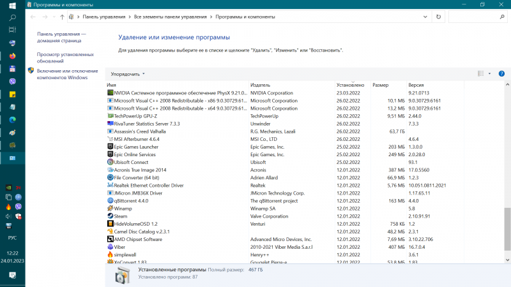Expand the view options dropdown arrow

click(x=489, y=74)
